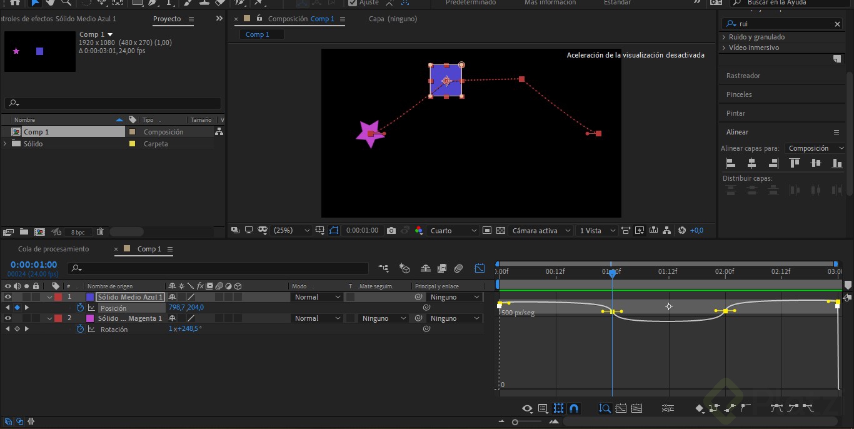Expand the Sólido folder in Project panel
Screen dimensions: 854x429
6,144
